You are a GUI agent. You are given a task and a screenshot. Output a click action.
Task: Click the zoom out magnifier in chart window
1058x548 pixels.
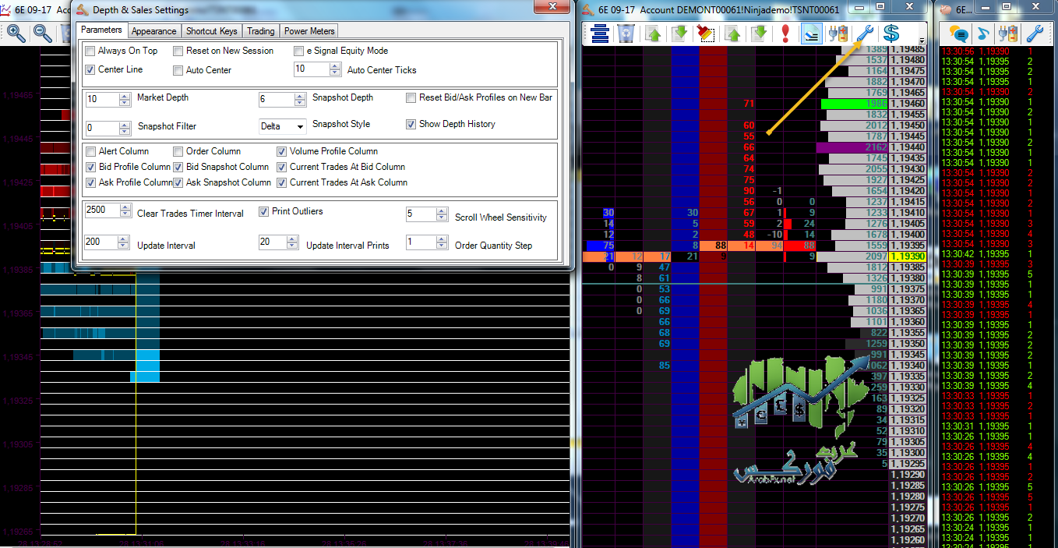point(43,34)
